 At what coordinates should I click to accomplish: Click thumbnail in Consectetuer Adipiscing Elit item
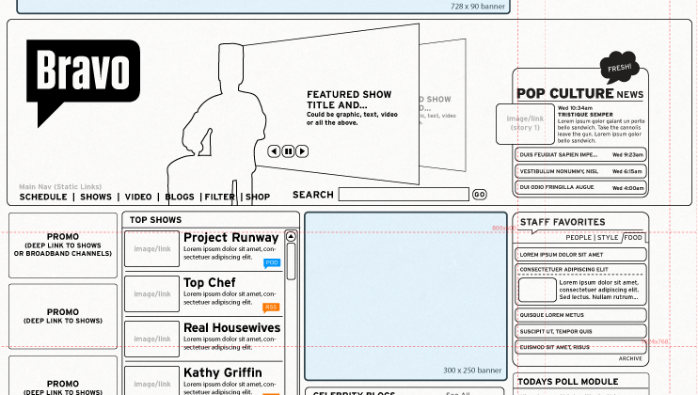point(537,290)
